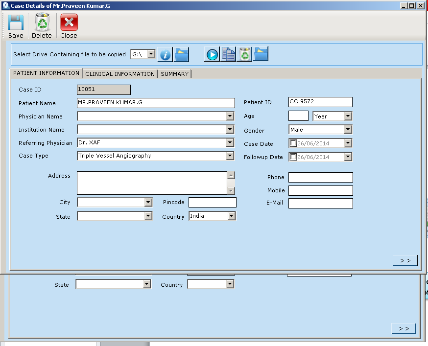Click into the Patient Name text field
This screenshot has width=428, height=346.
156,103
